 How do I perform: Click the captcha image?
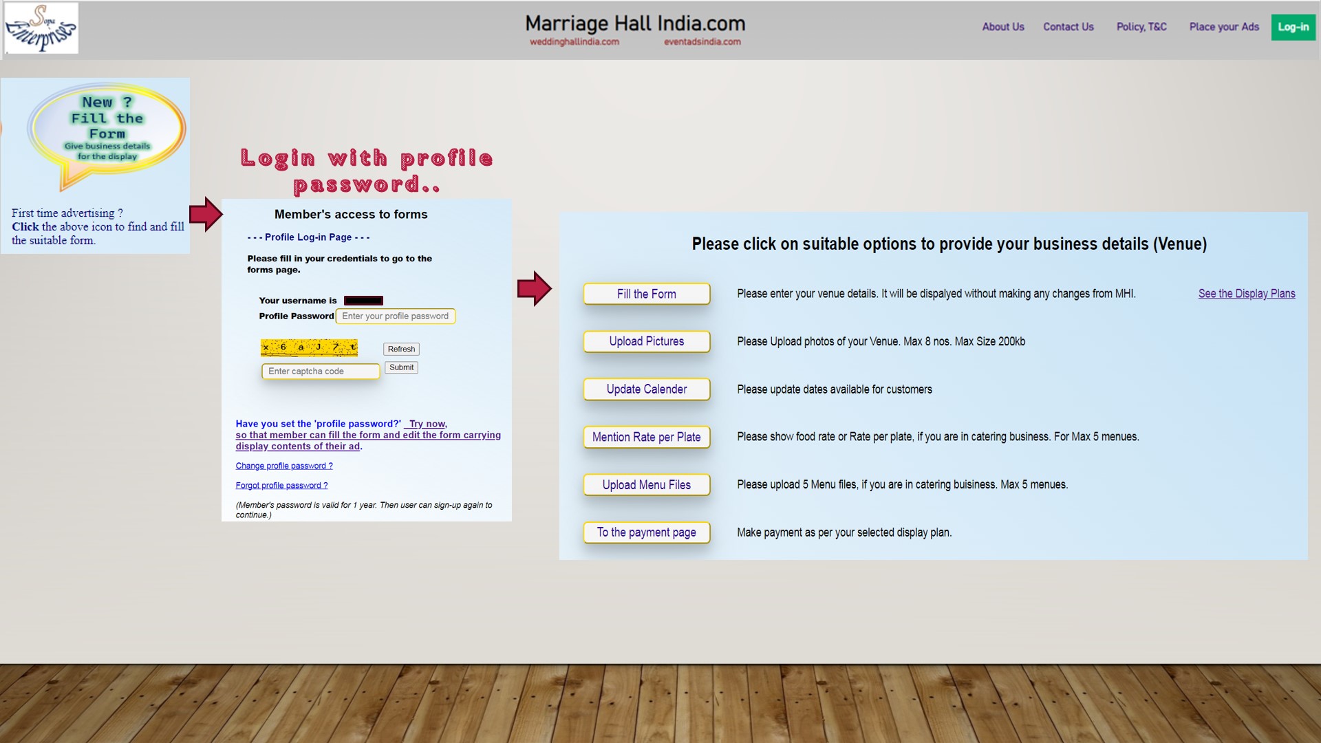(x=309, y=347)
